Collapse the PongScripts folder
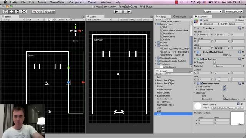246x138 pixels. (156, 24)
